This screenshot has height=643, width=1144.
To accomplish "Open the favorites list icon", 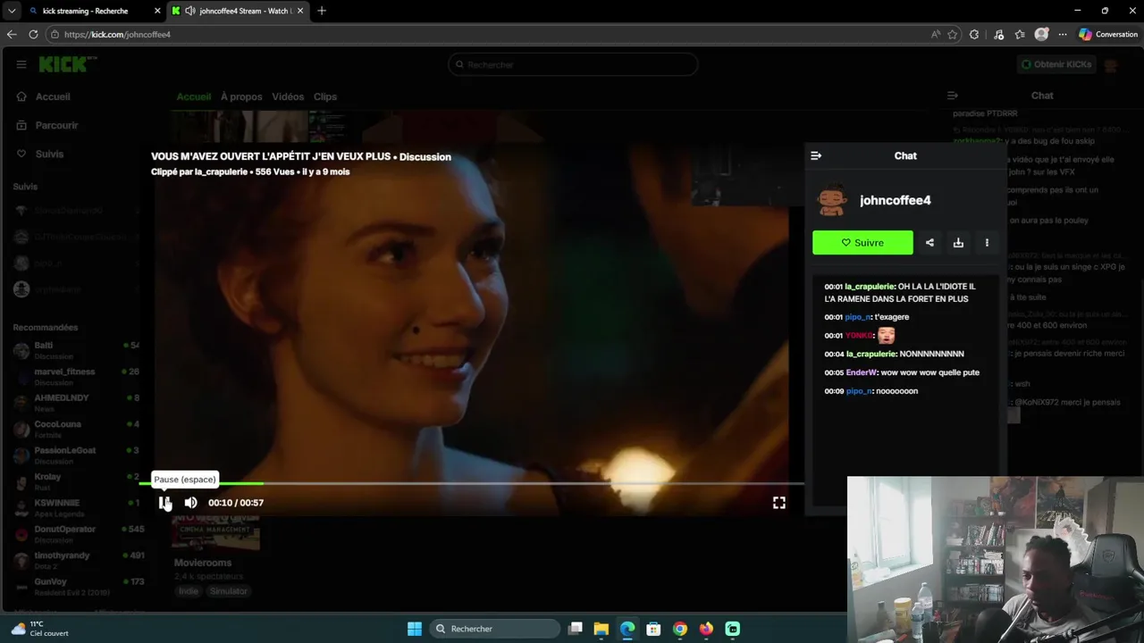I will click(1020, 34).
